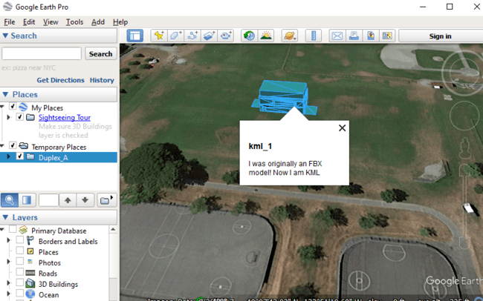Show sunlight across the landscape icon
Viewport: 483px width, 301px height.
pyautogui.click(x=266, y=36)
